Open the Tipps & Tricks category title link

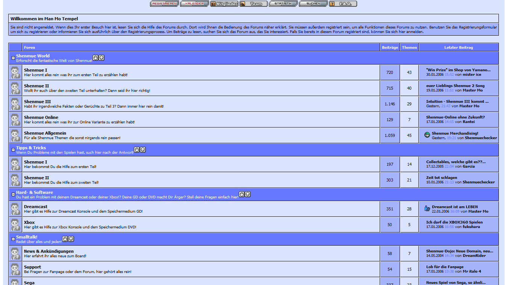click(x=31, y=148)
